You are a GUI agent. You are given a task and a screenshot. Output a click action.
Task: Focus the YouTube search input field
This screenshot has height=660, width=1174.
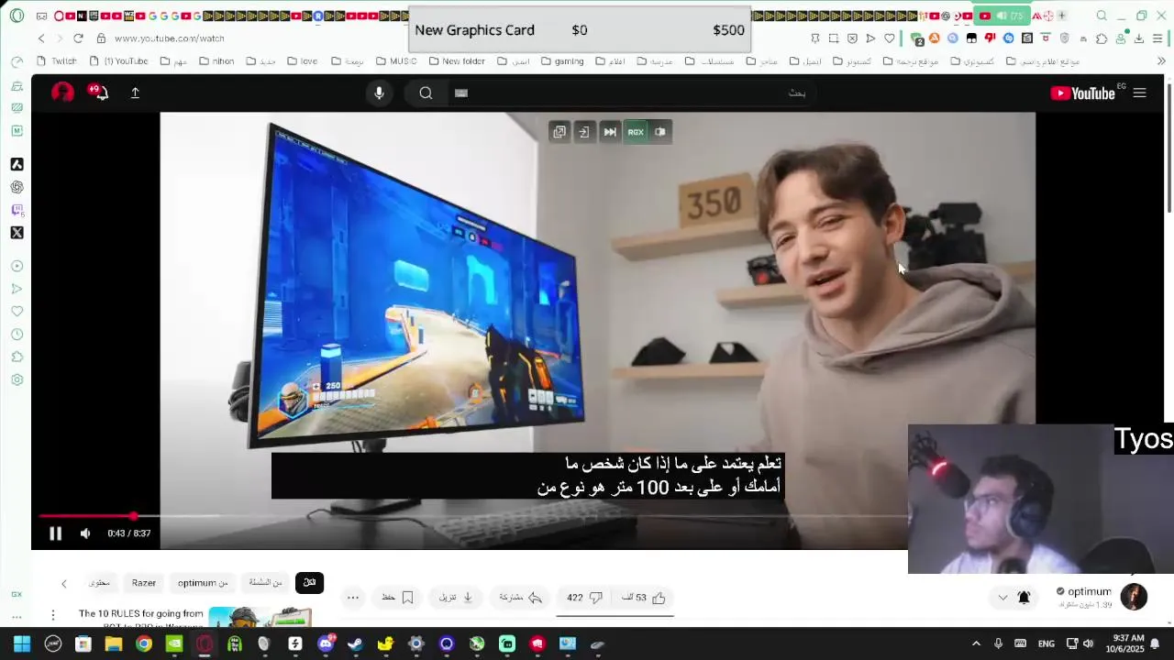pyautogui.click(x=633, y=93)
